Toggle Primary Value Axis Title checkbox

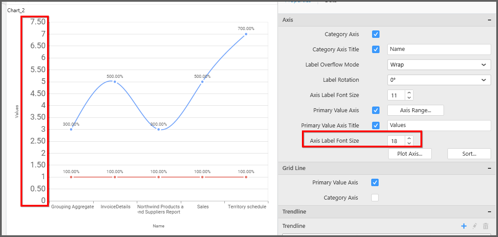pos(376,126)
